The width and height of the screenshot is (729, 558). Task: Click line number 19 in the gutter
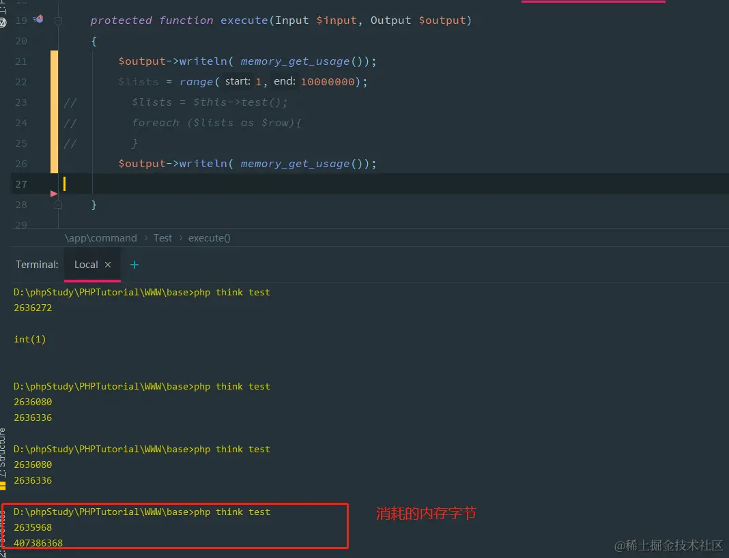point(21,20)
